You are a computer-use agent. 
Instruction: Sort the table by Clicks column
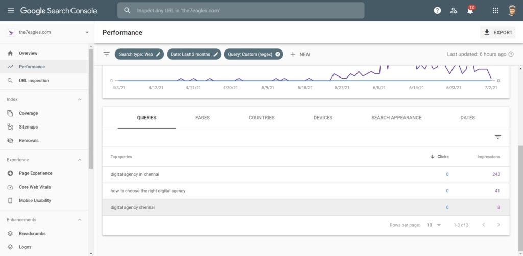pyautogui.click(x=440, y=157)
